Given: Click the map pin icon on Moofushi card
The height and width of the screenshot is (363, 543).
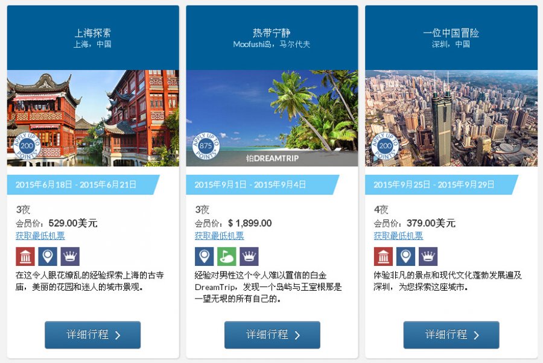Looking at the screenshot, I should click(205, 256).
